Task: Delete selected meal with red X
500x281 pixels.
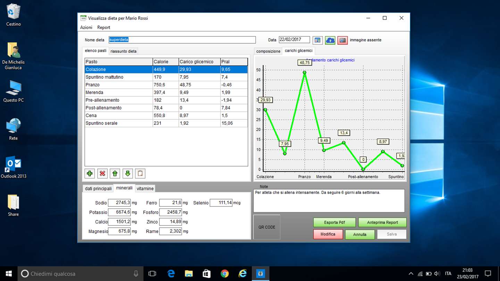Action: pyautogui.click(x=102, y=173)
